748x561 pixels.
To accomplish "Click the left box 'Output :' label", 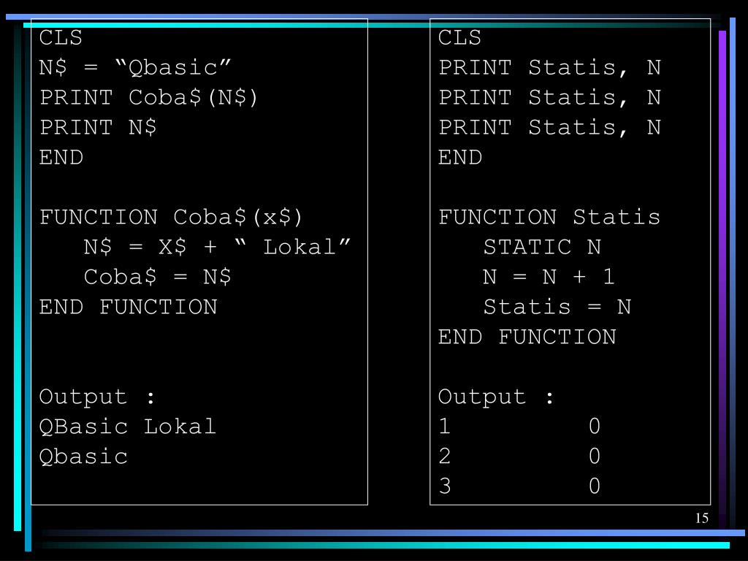I will pos(97,397).
